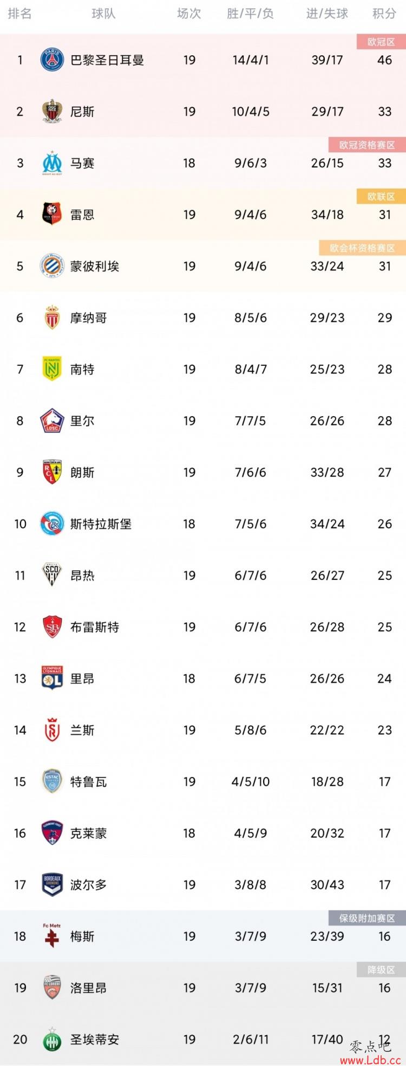Click the AS Monaco crest

52,318
